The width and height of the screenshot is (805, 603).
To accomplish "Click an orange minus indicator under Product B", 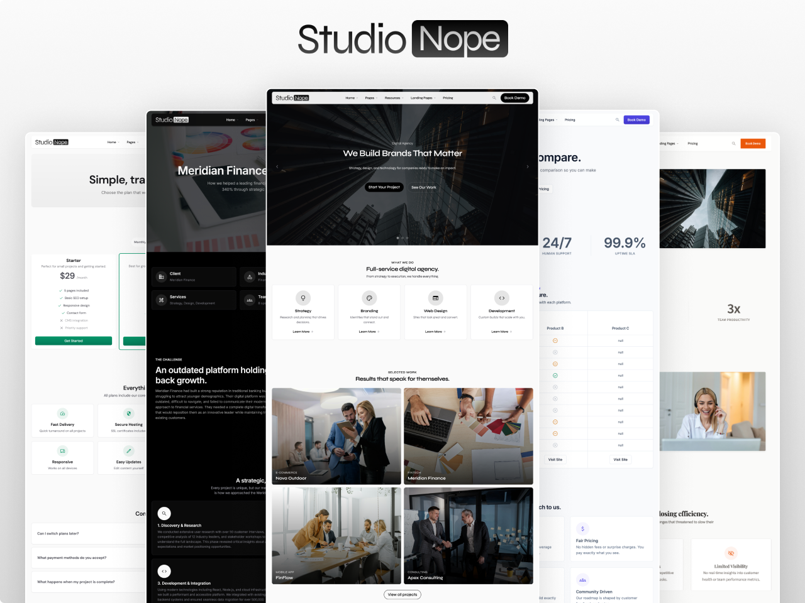I will click(x=555, y=340).
